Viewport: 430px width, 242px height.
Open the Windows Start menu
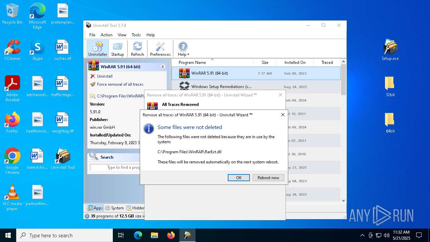click(8, 235)
